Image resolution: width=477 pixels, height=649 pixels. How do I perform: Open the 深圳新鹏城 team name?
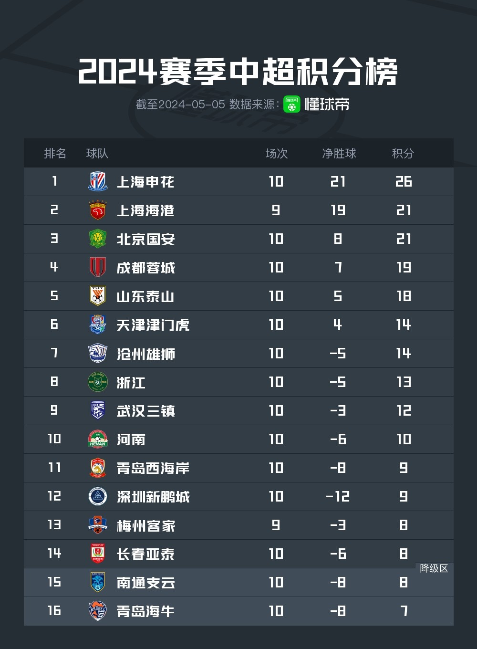153,497
